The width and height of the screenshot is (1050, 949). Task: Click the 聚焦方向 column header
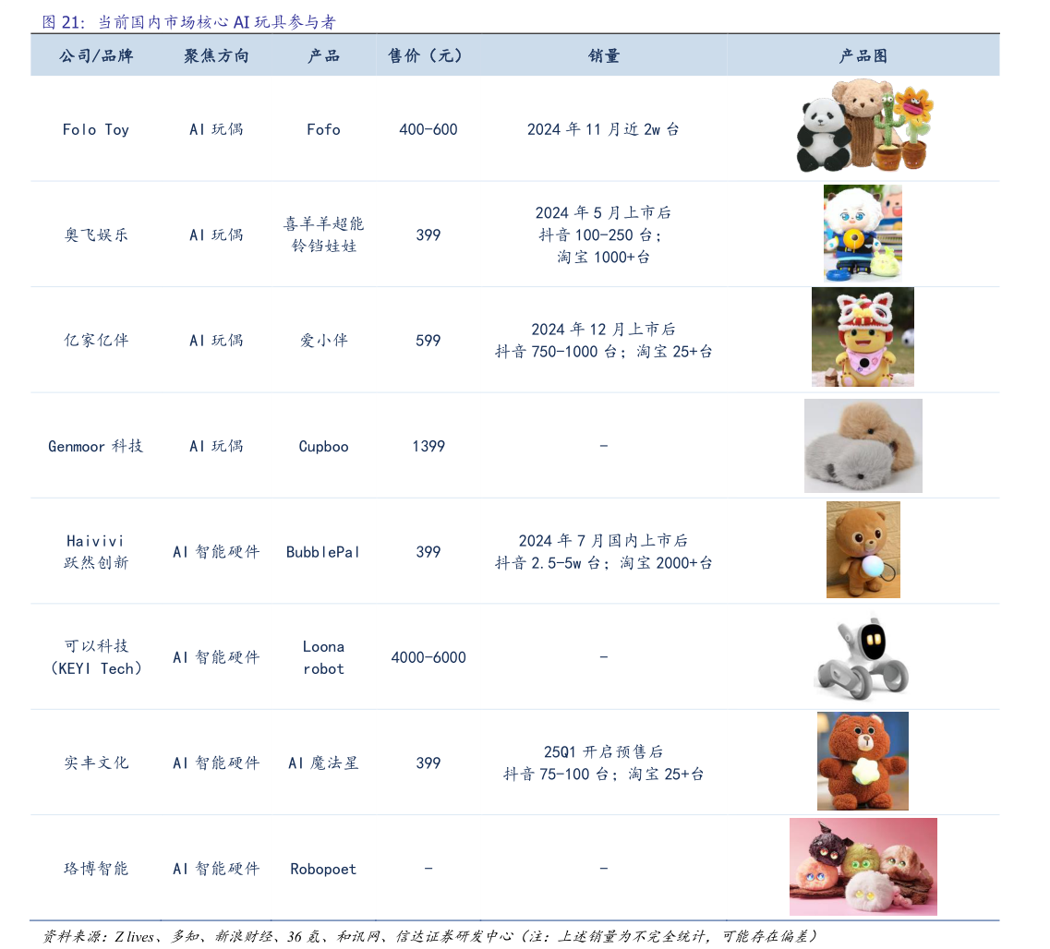pyautogui.click(x=215, y=55)
